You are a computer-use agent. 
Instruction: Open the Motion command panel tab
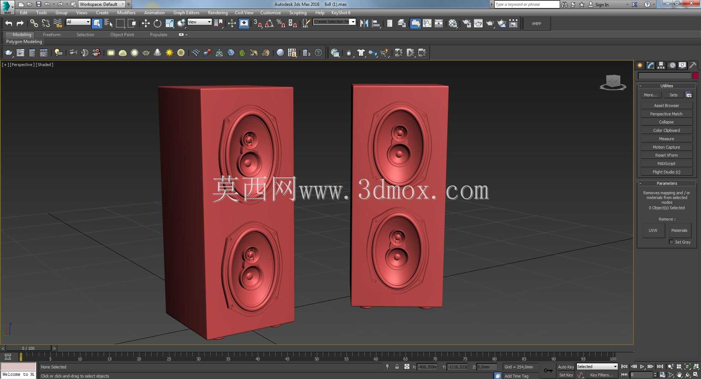coord(672,65)
